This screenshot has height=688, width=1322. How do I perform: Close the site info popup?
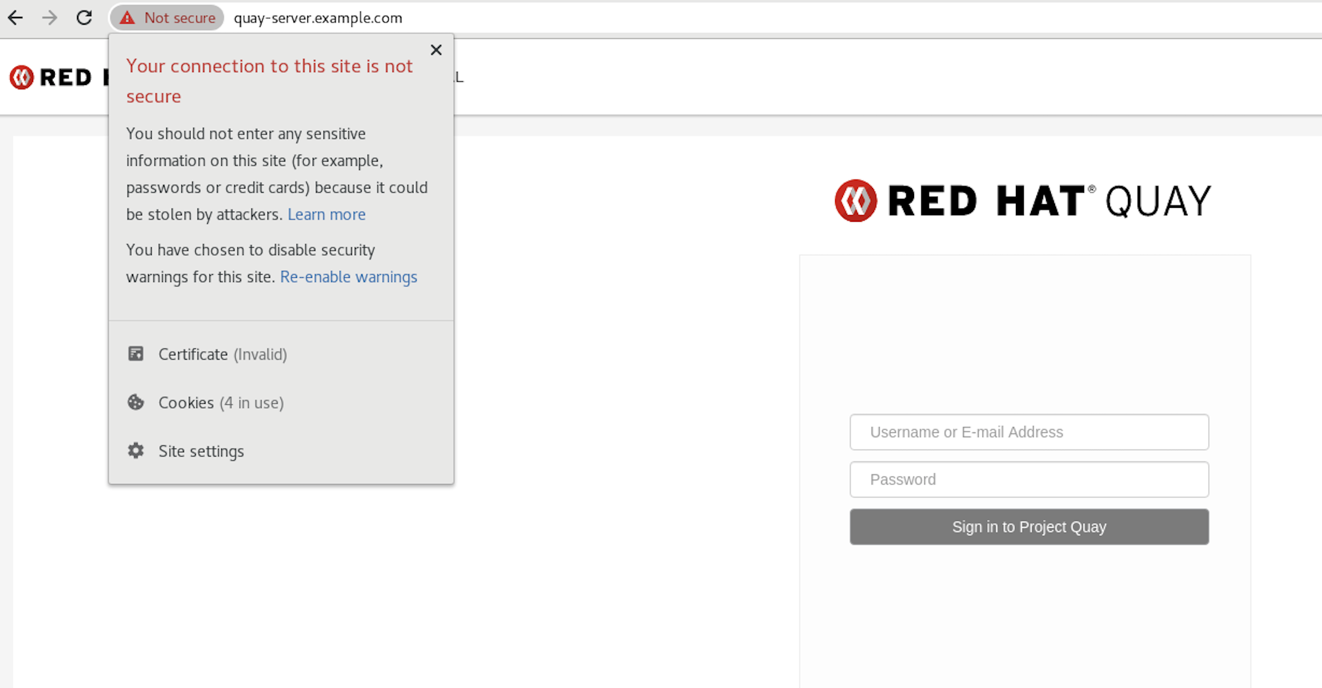click(x=436, y=50)
